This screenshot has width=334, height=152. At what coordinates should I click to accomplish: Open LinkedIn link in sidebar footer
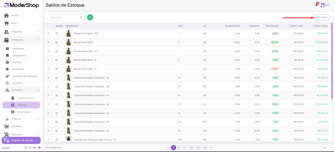tap(35, 148)
